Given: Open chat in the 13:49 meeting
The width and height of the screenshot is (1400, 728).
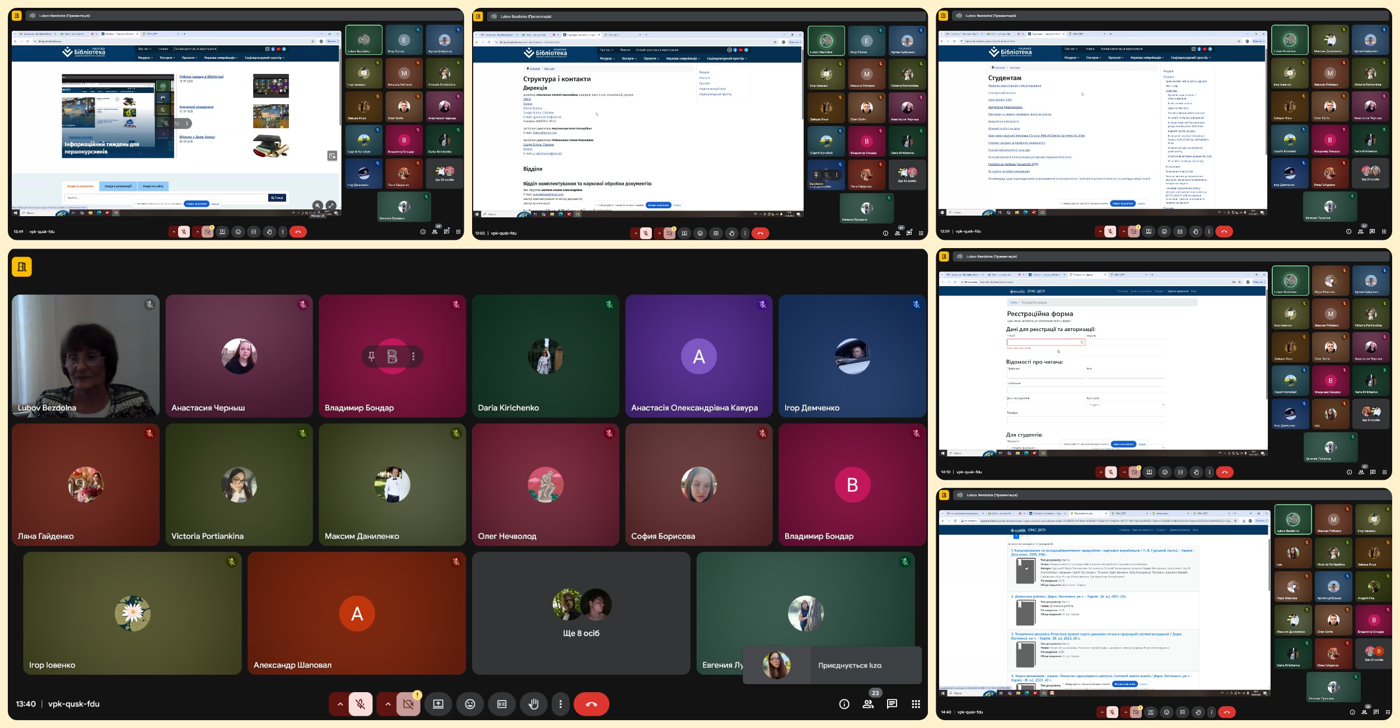Looking at the screenshot, I should pyautogui.click(x=446, y=231).
